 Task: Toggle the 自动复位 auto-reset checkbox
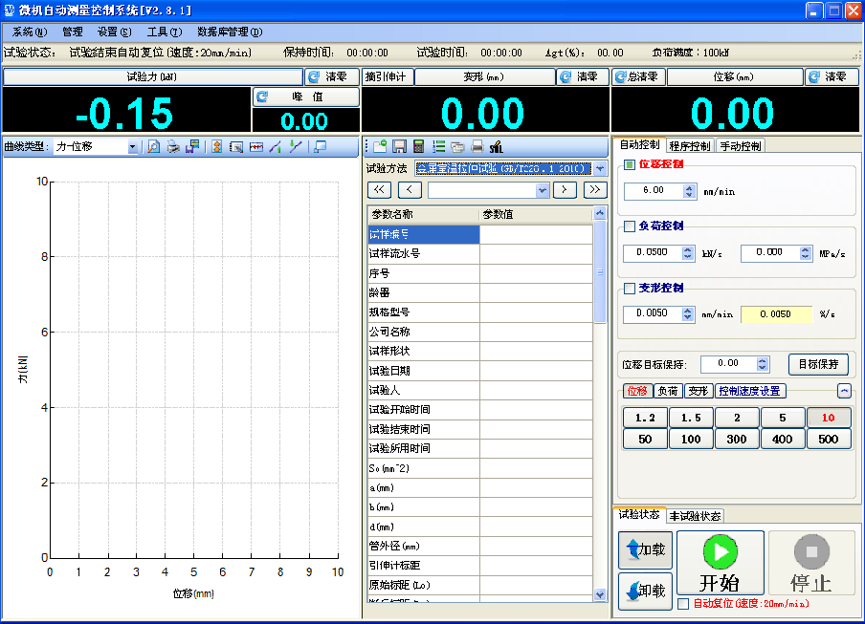(683, 604)
